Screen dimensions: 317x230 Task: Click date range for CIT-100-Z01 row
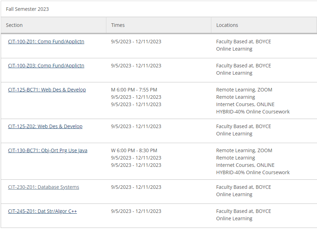click(136, 42)
